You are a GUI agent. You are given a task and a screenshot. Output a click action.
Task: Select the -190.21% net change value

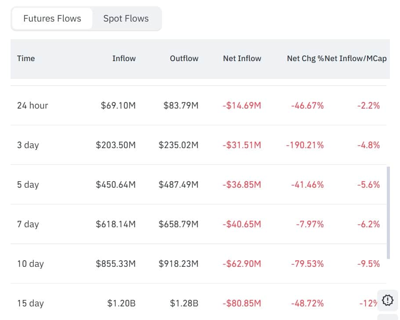click(305, 145)
